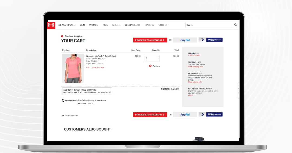Image resolution: width=292 pixels, height=153 pixels.
Task: Click the Item Price column header
Action: point(136,50)
